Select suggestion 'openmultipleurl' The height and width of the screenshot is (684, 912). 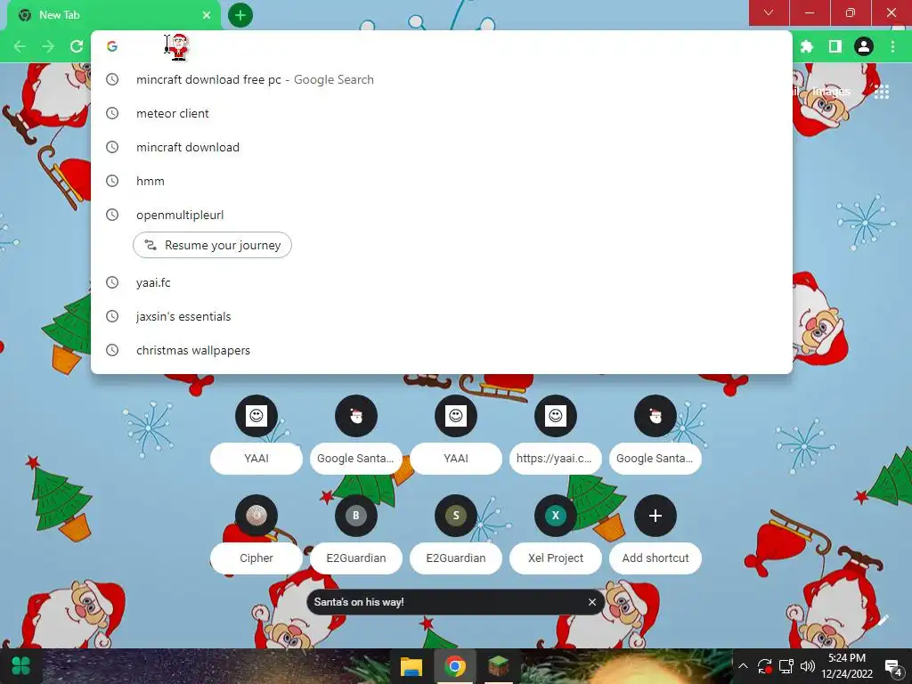[442, 215]
